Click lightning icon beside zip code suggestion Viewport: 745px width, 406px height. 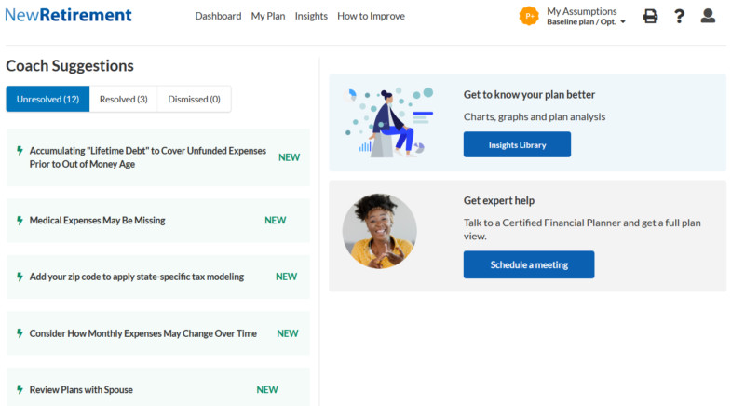coord(20,277)
